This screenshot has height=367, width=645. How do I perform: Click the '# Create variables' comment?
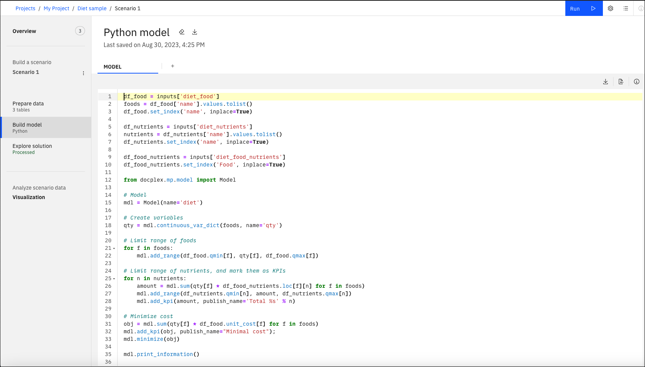[153, 218]
